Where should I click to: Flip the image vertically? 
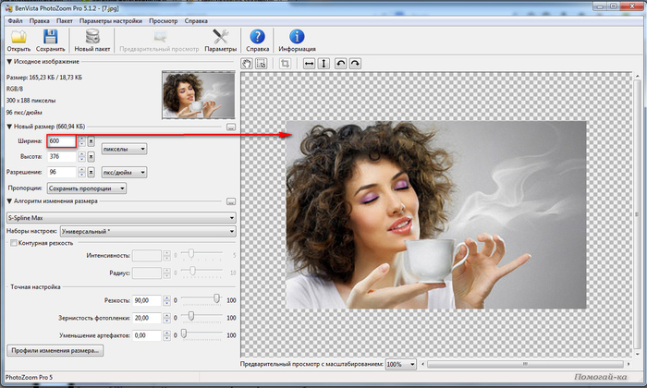point(323,64)
